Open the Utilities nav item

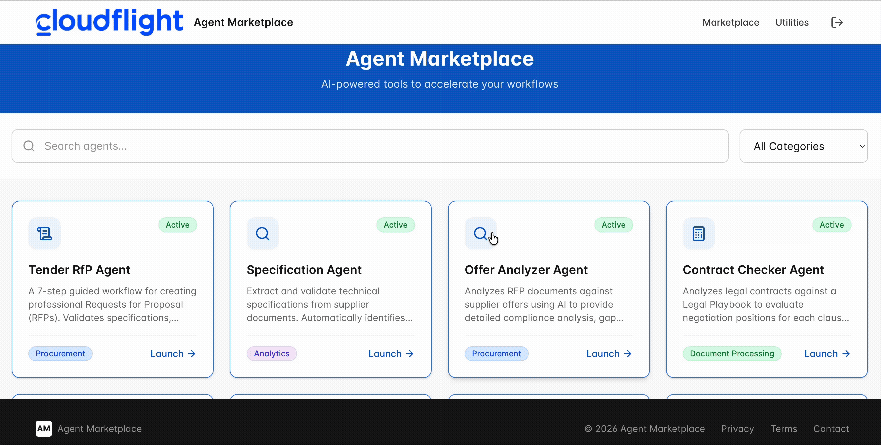tap(792, 22)
